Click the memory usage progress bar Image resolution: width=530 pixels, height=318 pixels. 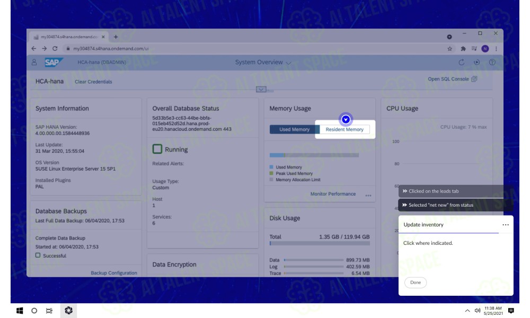314,155
